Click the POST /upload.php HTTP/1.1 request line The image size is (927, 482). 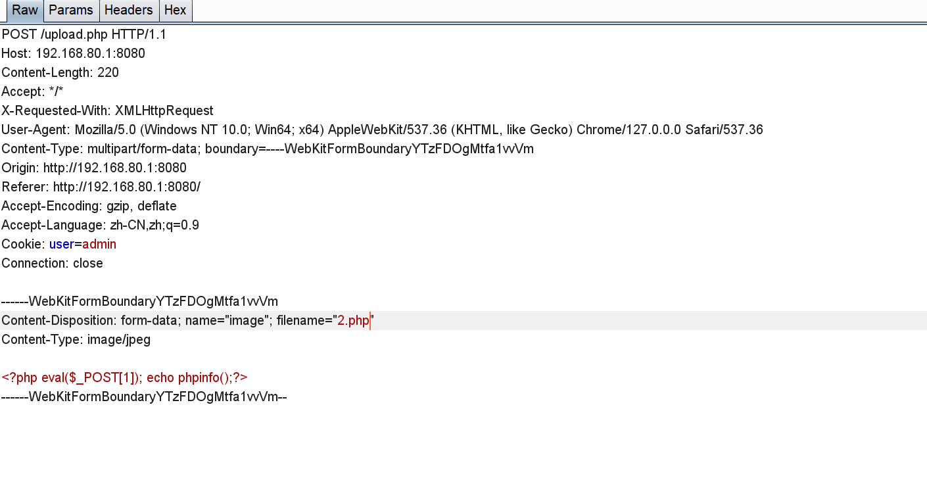83,34
